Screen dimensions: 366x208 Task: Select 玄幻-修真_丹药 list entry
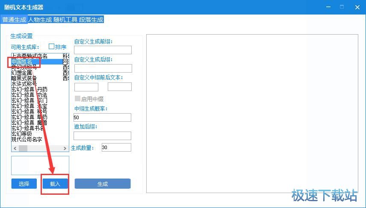30,89
